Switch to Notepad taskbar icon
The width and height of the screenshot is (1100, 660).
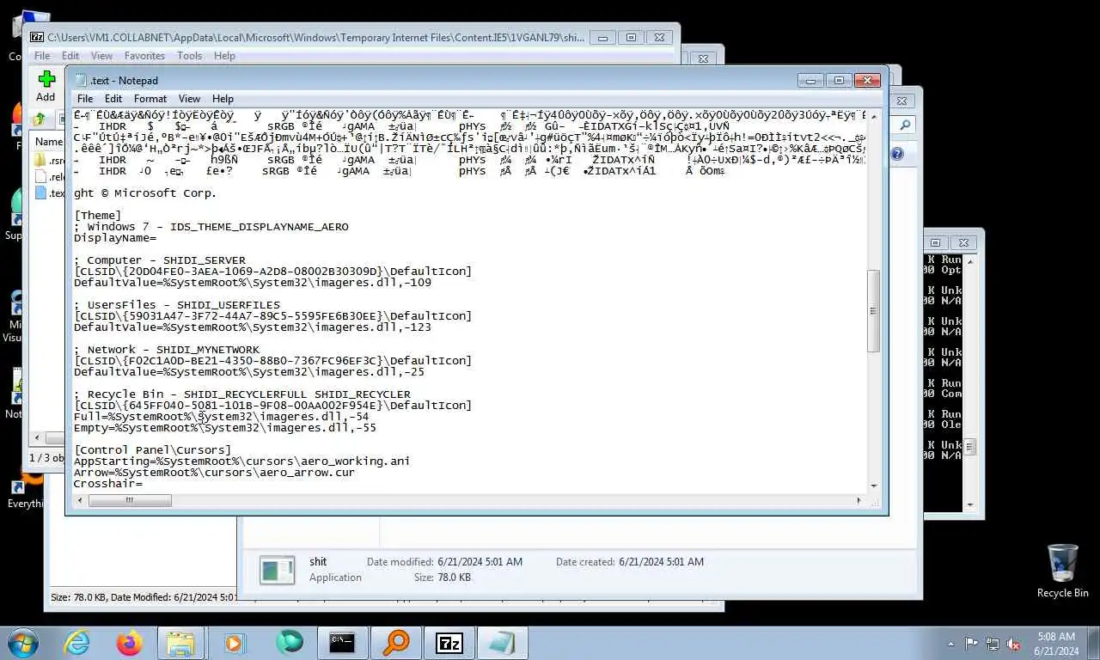502,643
